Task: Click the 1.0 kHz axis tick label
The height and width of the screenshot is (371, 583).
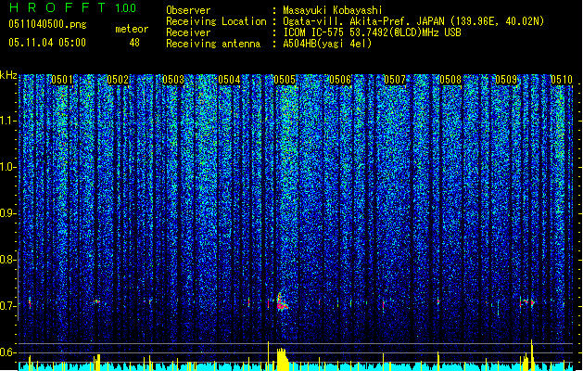Action: click(x=7, y=167)
